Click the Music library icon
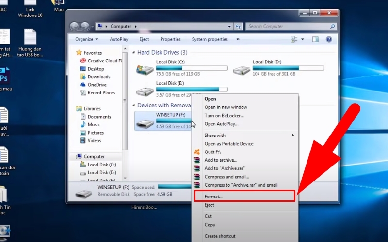 point(82,124)
